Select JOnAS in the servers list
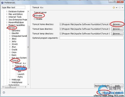Screen dimensions: 125x97 click(x=15, y=44)
